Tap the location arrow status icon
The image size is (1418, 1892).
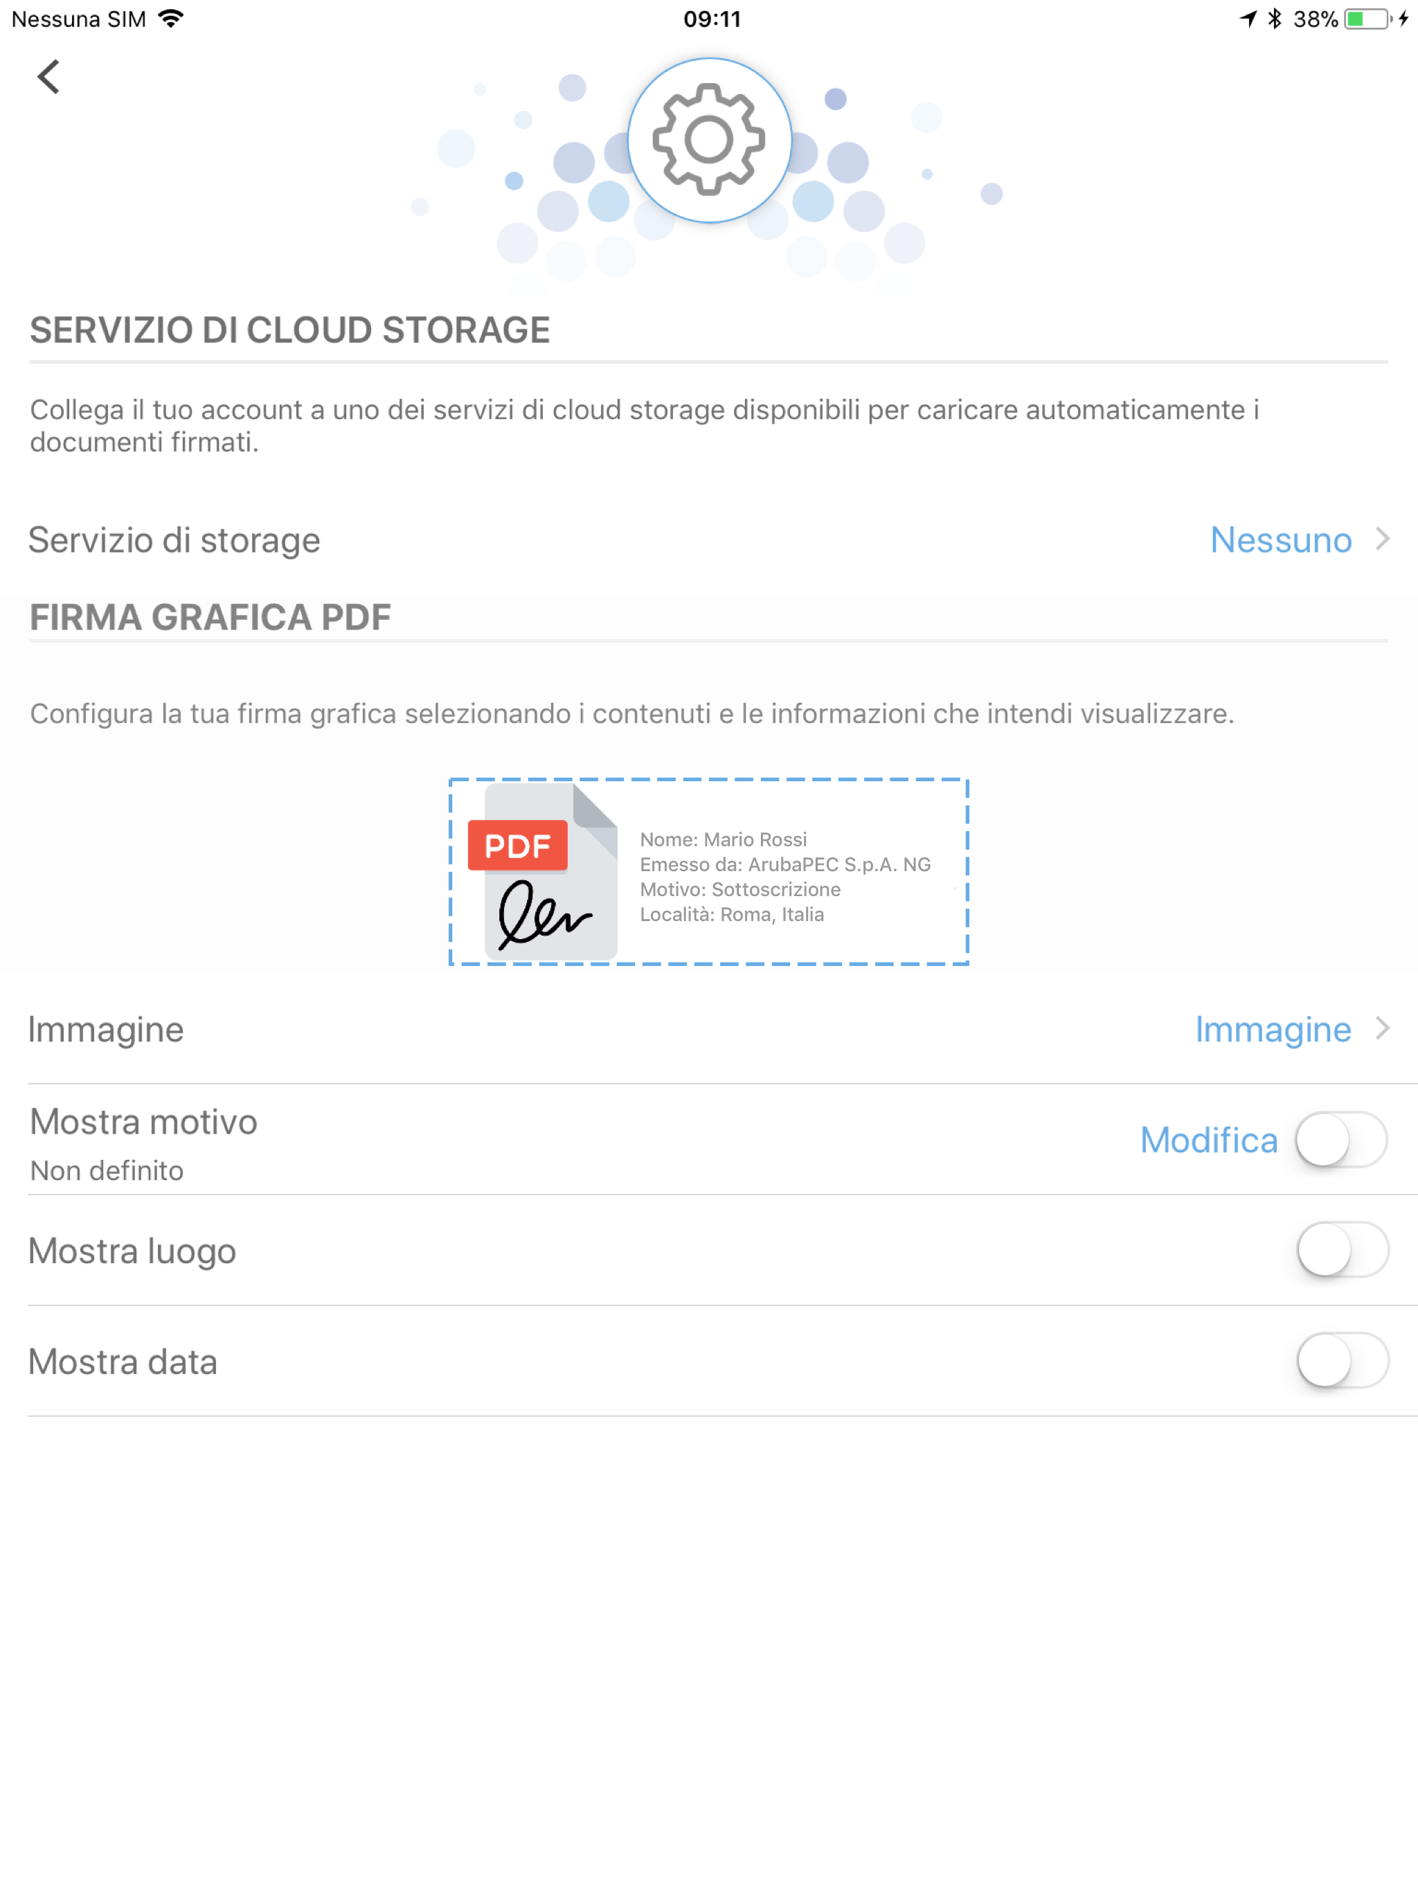1248,19
